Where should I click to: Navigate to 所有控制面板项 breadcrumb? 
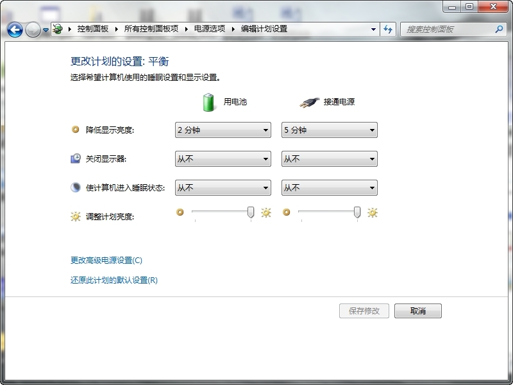pyautogui.click(x=151, y=29)
